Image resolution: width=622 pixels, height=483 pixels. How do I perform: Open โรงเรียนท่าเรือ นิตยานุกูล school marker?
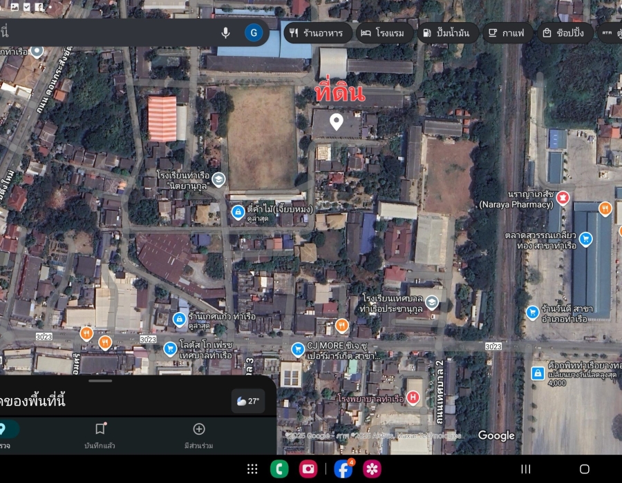(218, 179)
